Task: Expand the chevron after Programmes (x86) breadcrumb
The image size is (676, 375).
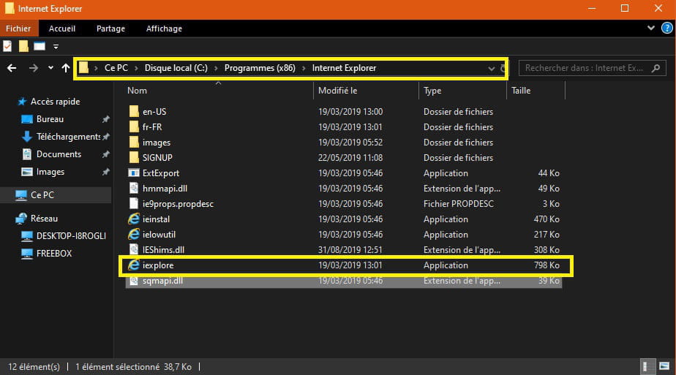Action: (x=304, y=68)
